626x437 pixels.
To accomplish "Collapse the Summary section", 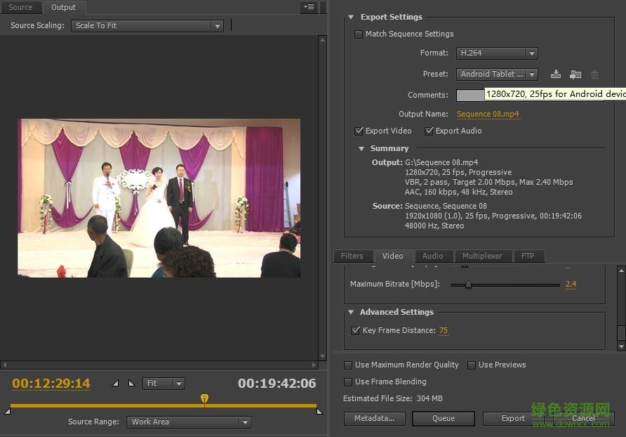I will (x=361, y=148).
